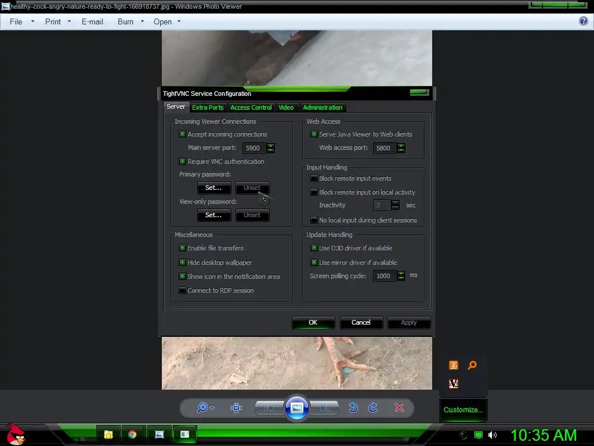Click Set for View-only password
This screenshot has width=594, height=446.
[x=213, y=215]
